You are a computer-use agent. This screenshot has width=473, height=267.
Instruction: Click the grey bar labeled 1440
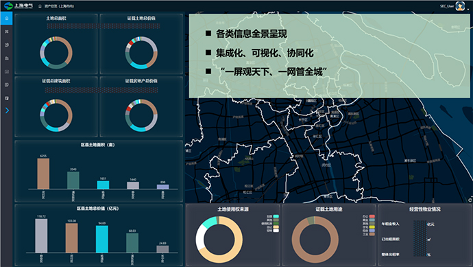[x=133, y=185]
